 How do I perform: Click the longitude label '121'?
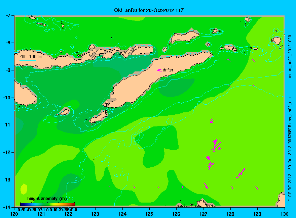[x=41, y=214]
